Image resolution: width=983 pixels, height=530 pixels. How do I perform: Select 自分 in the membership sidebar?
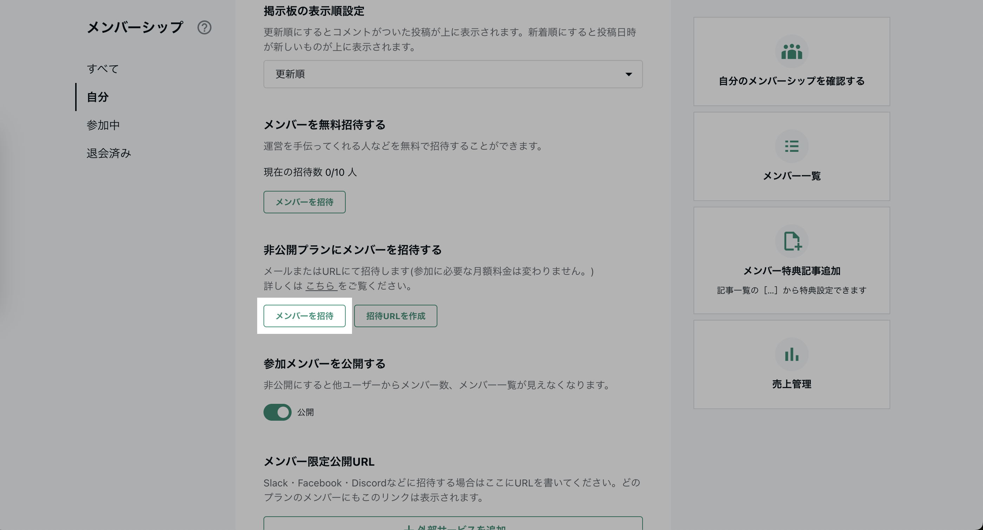pos(98,97)
